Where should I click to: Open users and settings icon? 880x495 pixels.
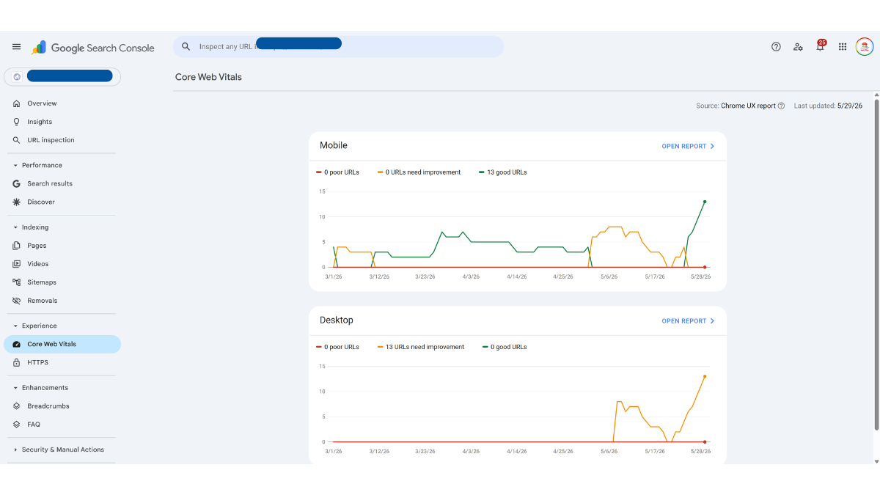[x=798, y=47]
